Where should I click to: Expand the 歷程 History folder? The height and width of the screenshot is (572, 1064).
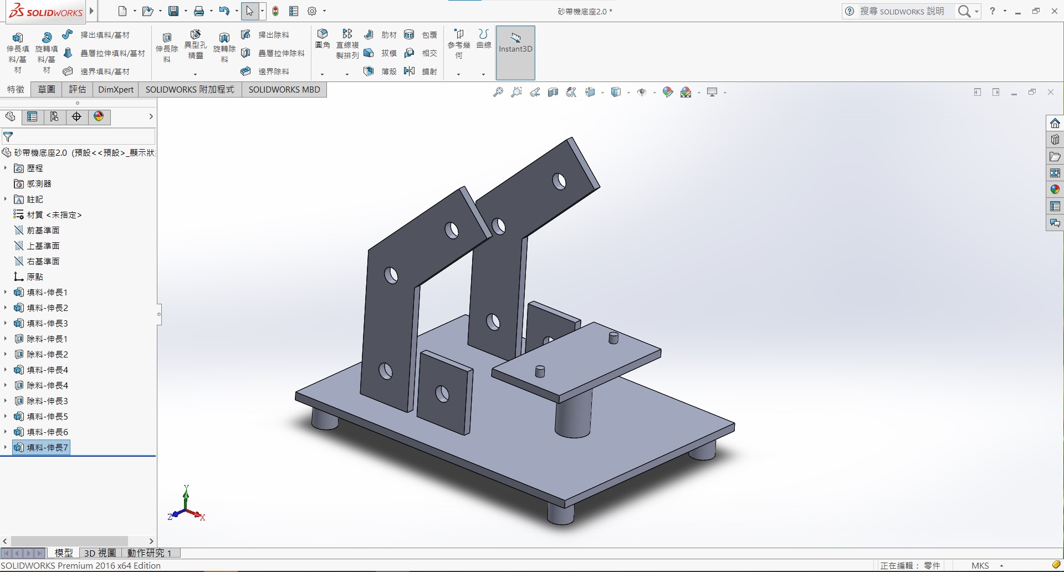click(x=6, y=168)
